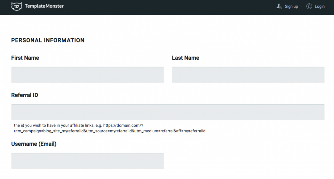Viewport: 334px width, 179px height.
Task: Click the TemplateMonster cat logo icon
Action: [17, 6]
